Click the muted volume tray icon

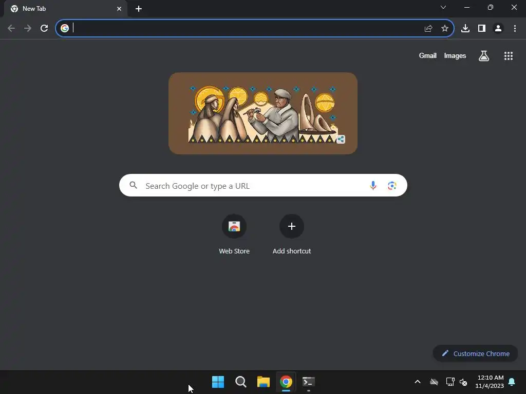pos(463,382)
